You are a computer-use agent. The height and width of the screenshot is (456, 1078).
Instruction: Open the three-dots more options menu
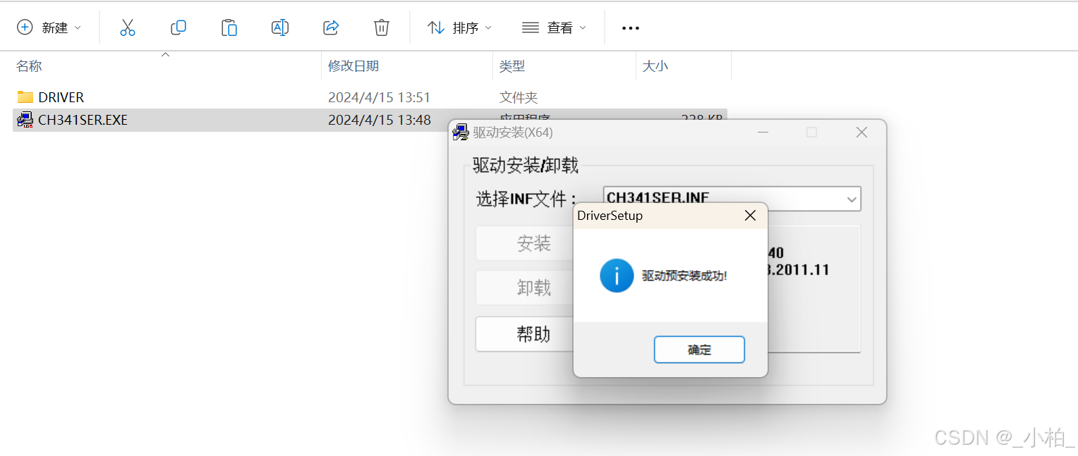tap(630, 28)
